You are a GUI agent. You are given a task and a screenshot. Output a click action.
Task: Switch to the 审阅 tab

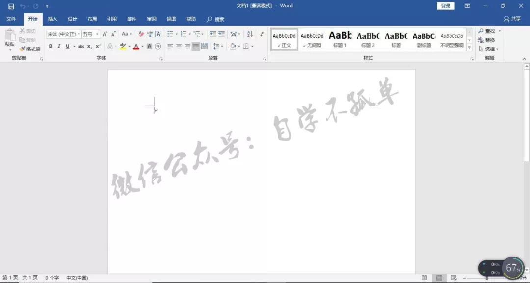(152, 19)
